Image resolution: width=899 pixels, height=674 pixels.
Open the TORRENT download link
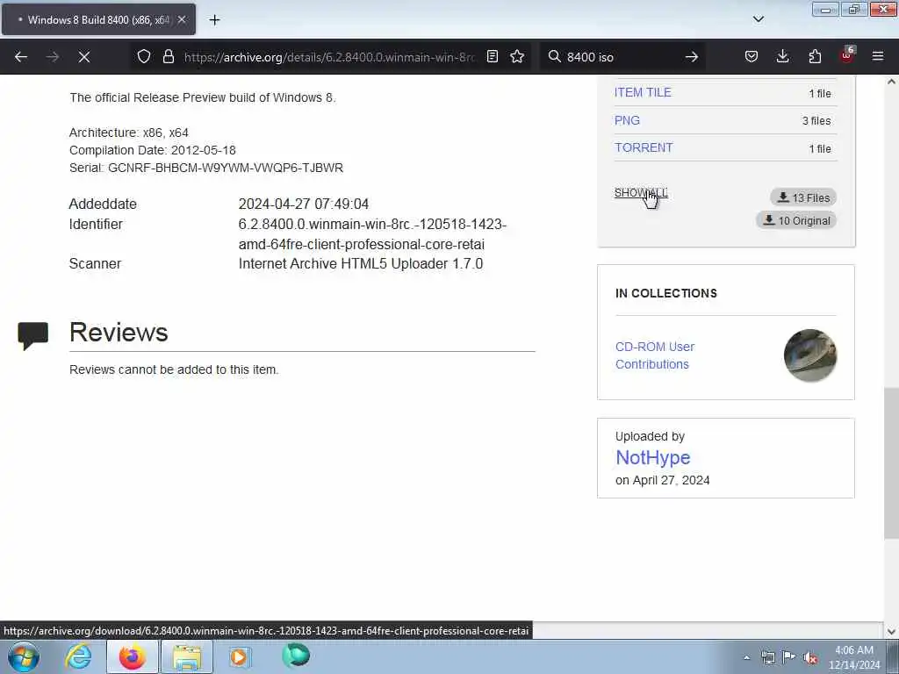click(644, 147)
